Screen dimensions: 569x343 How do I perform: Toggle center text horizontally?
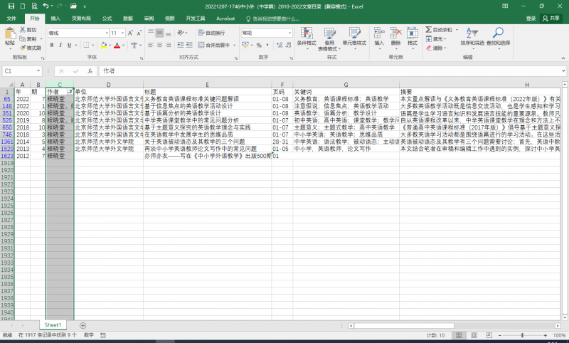[x=159, y=45]
